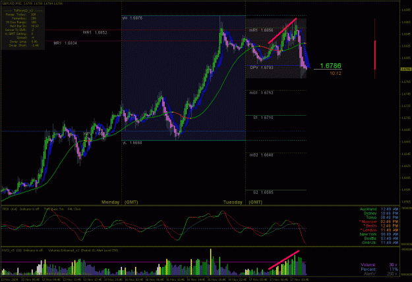This screenshot has height=282, width=412.
Task: Select the yL 1.6668 yesterday-low label
Action: 132,143
